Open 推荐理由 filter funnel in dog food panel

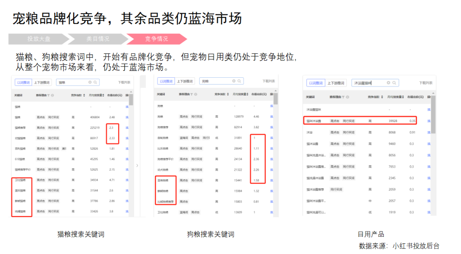(192, 94)
